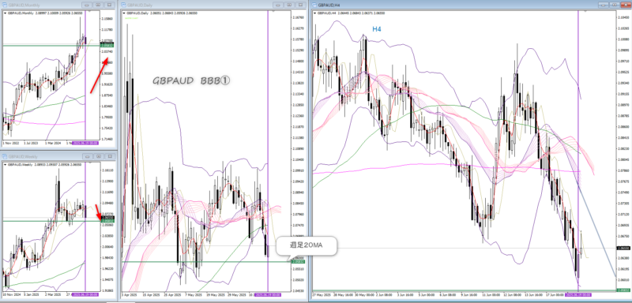The width and height of the screenshot is (632, 303).
Task: Expand one-click trading arrow on Daily chart
Action: 124,13
